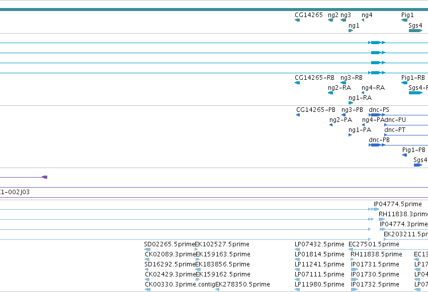Select the SD16292.5prime EST

pyautogui.click(x=146, y=269)
